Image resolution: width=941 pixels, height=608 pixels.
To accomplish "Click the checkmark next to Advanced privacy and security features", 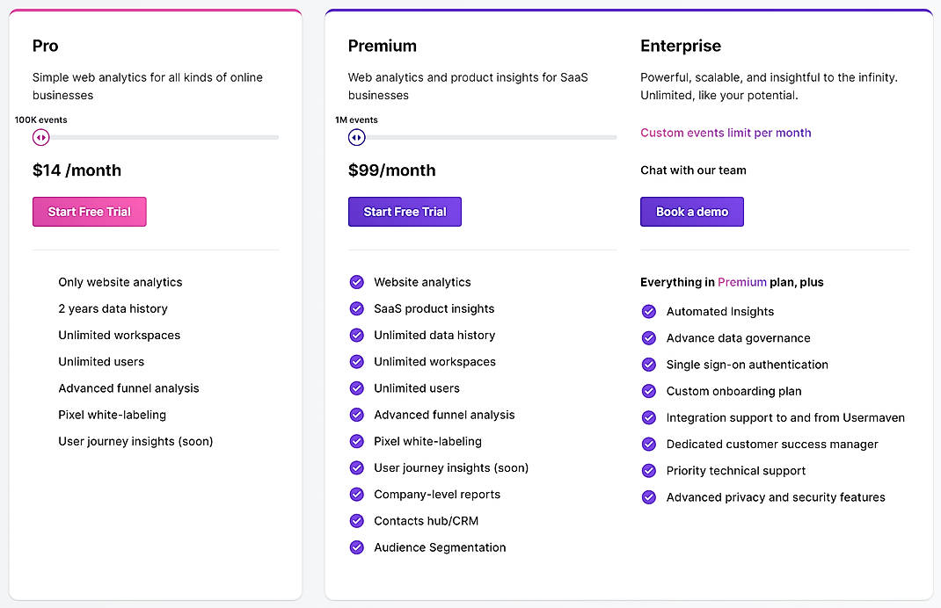I will (648, 497).
